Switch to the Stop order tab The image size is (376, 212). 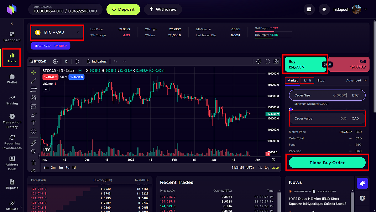pyautogui.click(x=321, y=80)
